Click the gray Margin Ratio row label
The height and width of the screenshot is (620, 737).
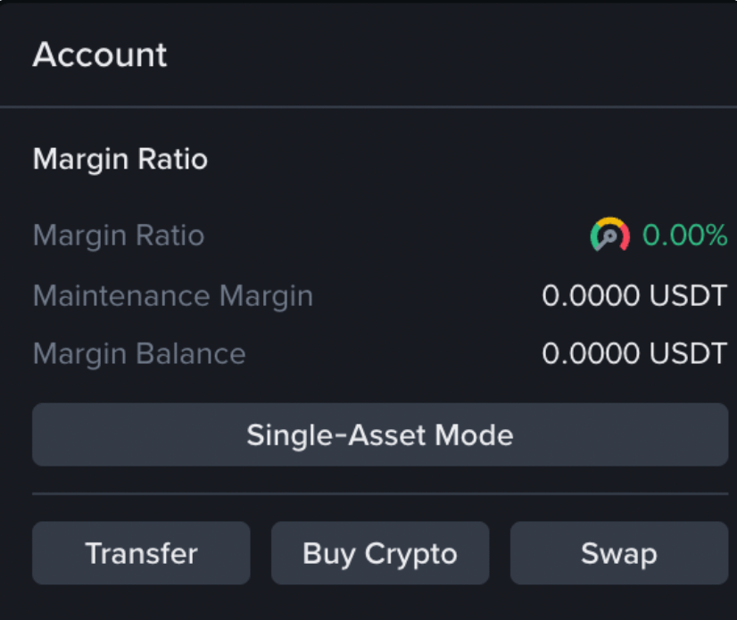[x=119, y=236]
